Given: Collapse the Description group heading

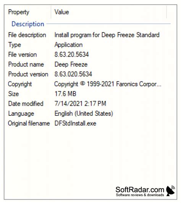Looking at the screenshot, I should (28, 24).
